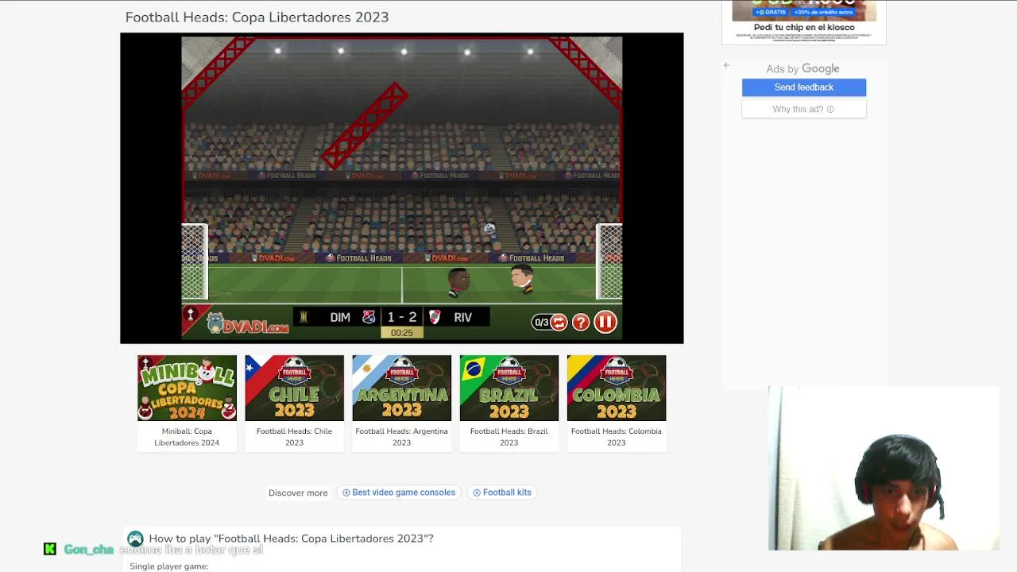Click the 0/3 substitution counter

pyautogui.click(x=541, y=323)
